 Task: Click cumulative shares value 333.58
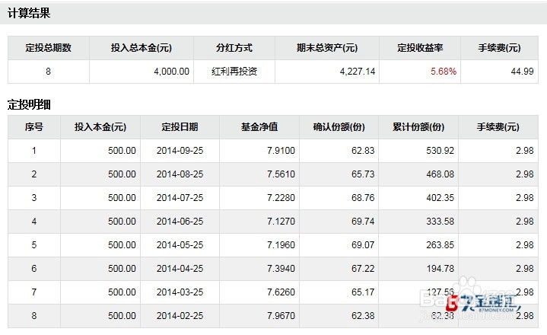pyautogui.click(x=440, y=222)
